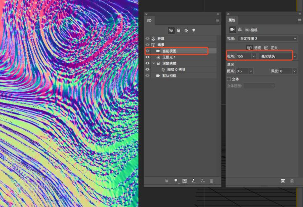Select the 当前视图 camera row
Screen dimensions: 303x207
pyautogui.click(x=181, y=51)
